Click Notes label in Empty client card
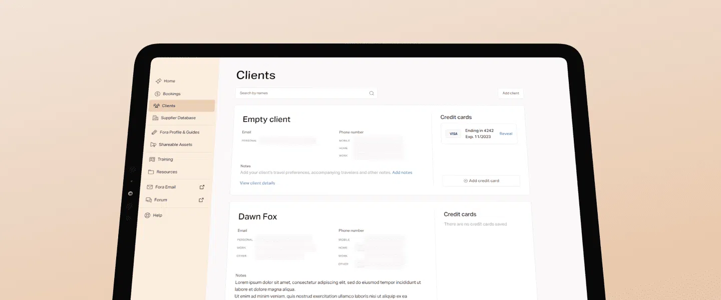The width and height of the screenshot is (721, 300). 245,166
